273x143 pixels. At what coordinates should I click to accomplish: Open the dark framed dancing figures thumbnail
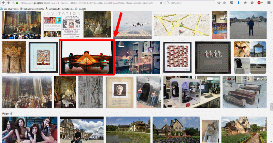point(213,57)
